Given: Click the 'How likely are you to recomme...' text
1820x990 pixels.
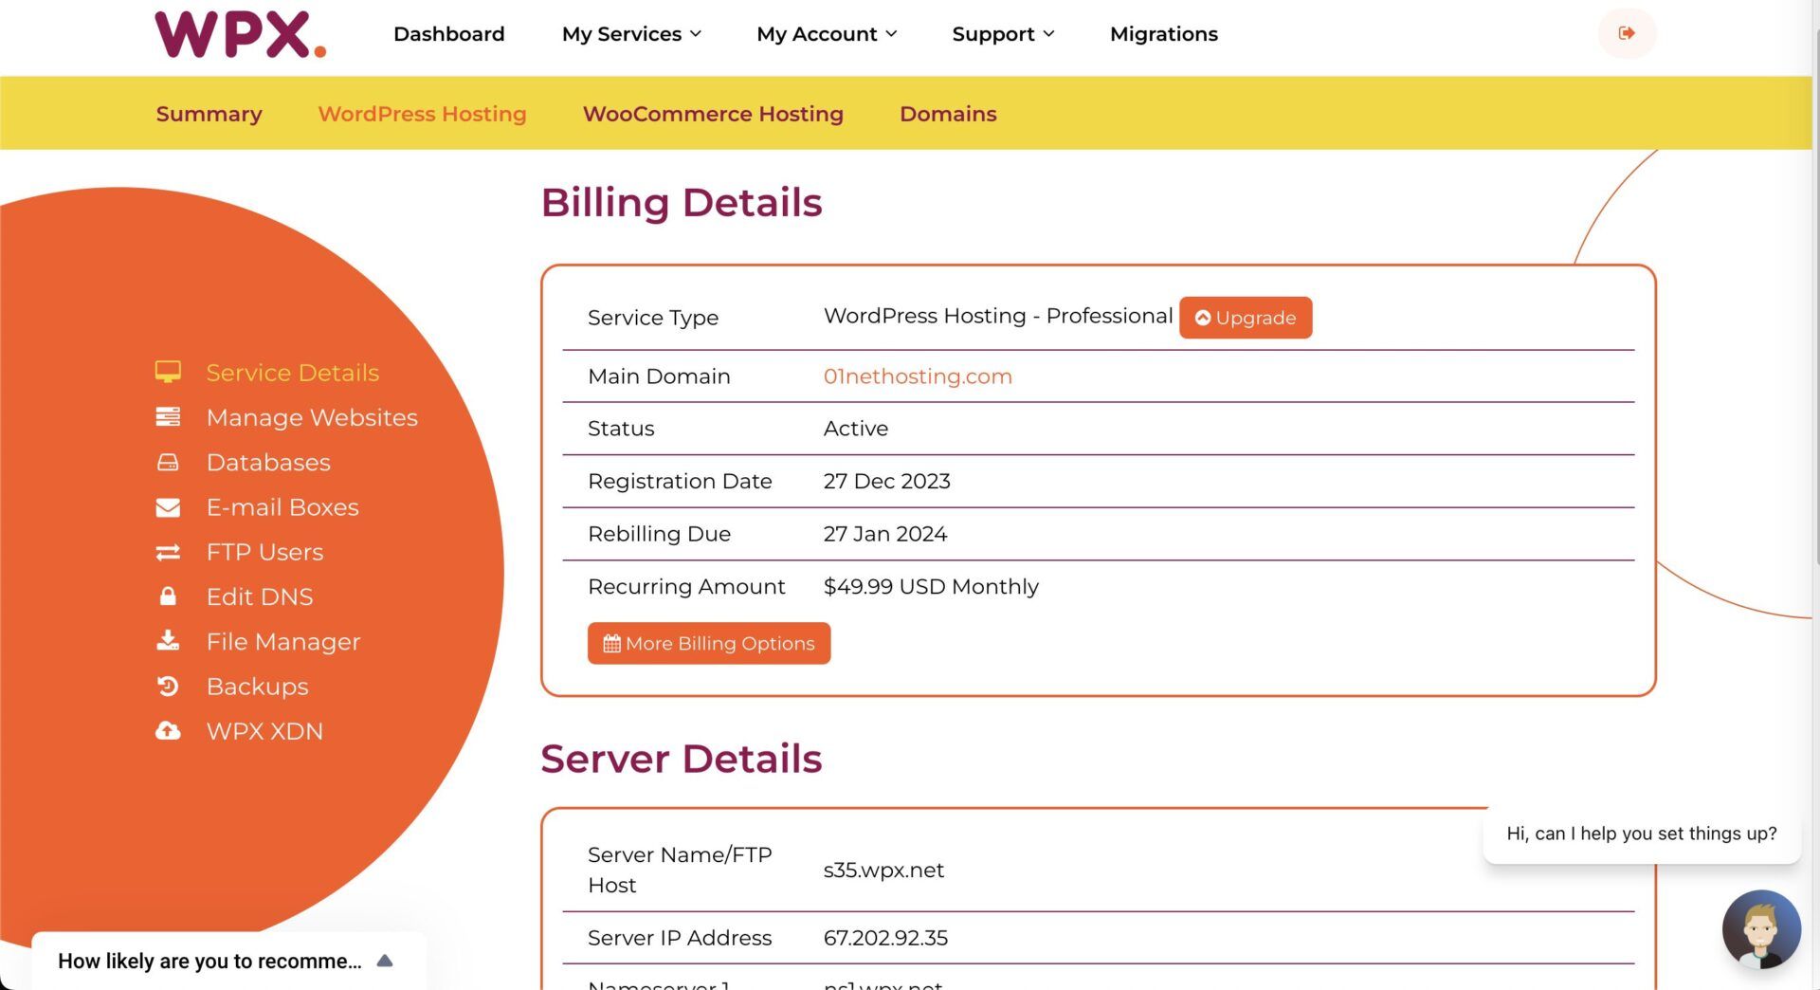Looking at the screenshot, I should click(209, 961).
